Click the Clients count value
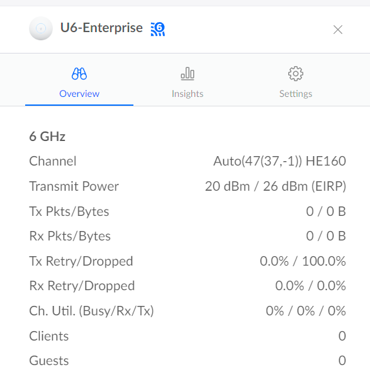The width and height of the screenshot is (370, 389). click(x=342, y=336)
